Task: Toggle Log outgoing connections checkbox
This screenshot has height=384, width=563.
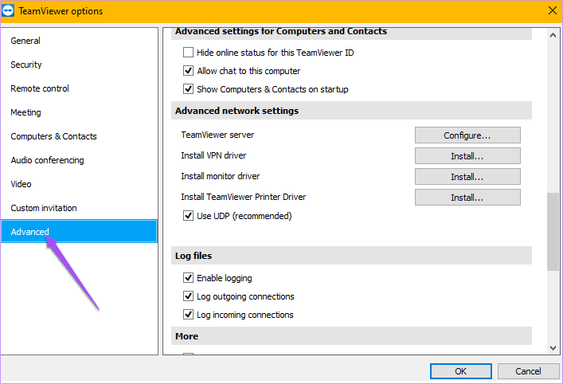Action: 188,296
